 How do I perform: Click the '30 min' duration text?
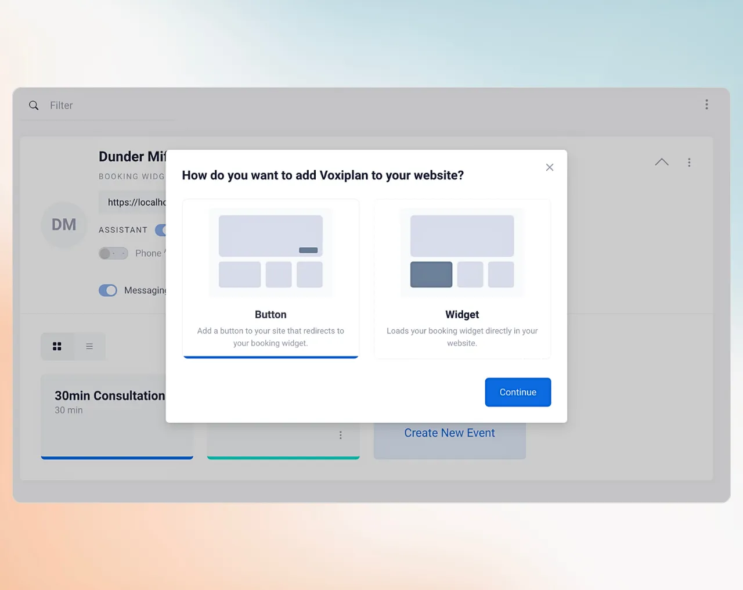click(x=68, y=410)
